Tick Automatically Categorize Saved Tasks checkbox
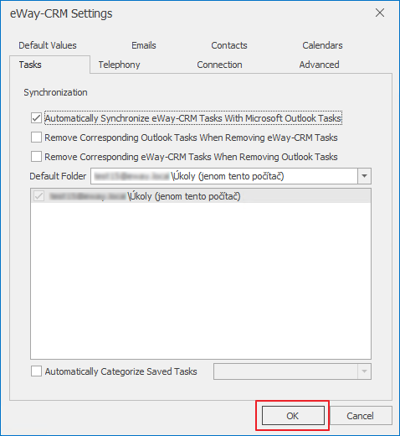The image size is (400, 436). tap(36, 371)
